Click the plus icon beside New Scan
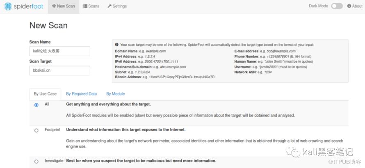 (x=54, y=6)
